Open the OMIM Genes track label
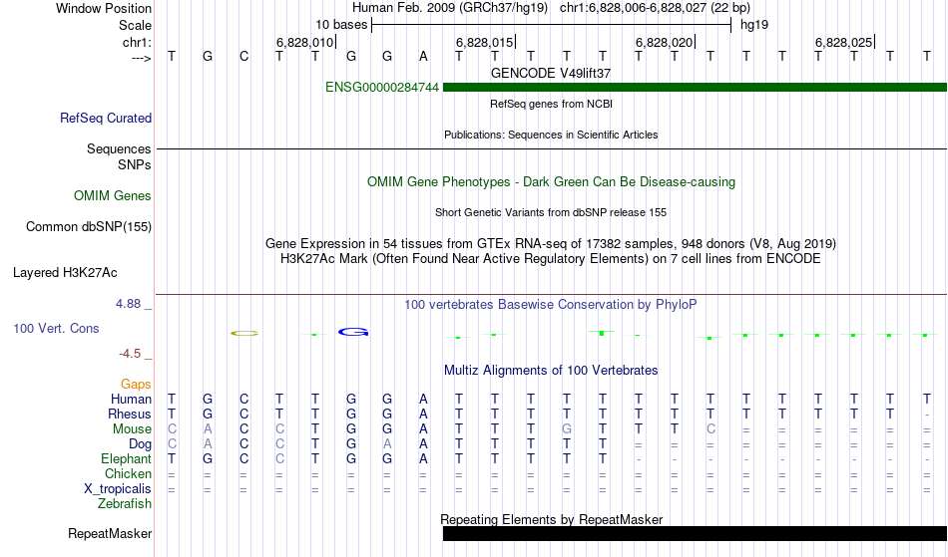This screenshot has height=557, width=948. point(113,196)
